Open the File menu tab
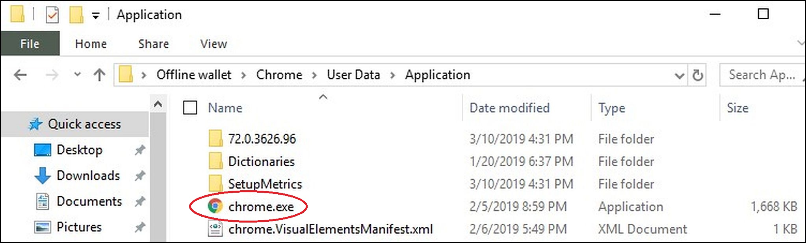This screenshot has height=243, width=806. pos(30,44)
